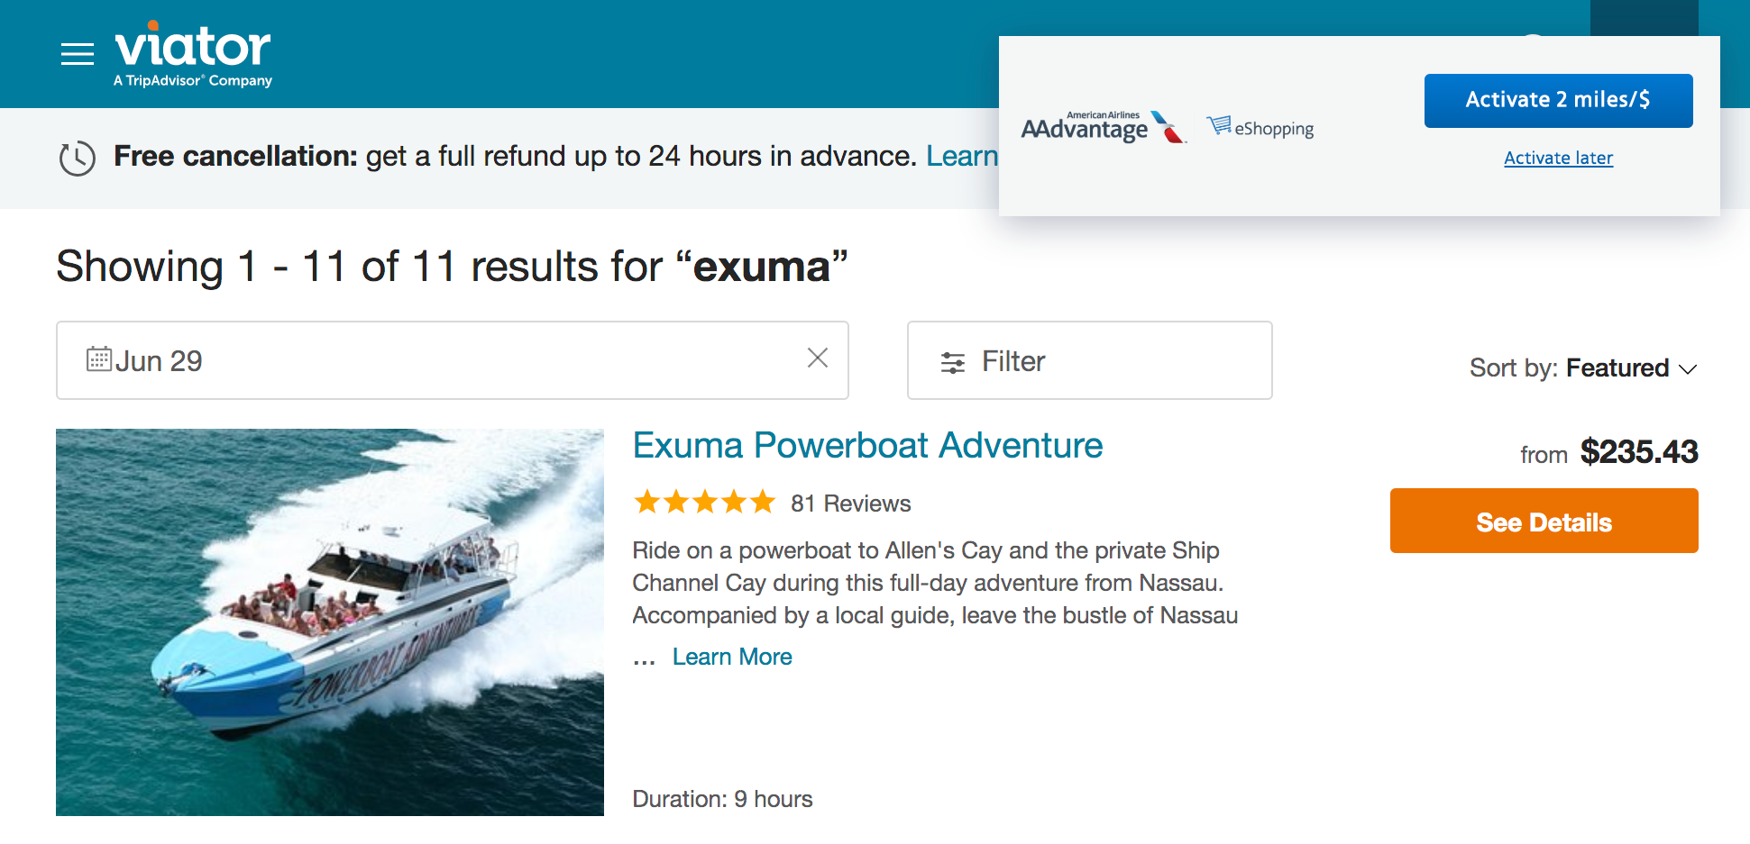This screenshot has width=1750, height=844.
Task: Choose the Activate later link
Action: pos(1558,158)
